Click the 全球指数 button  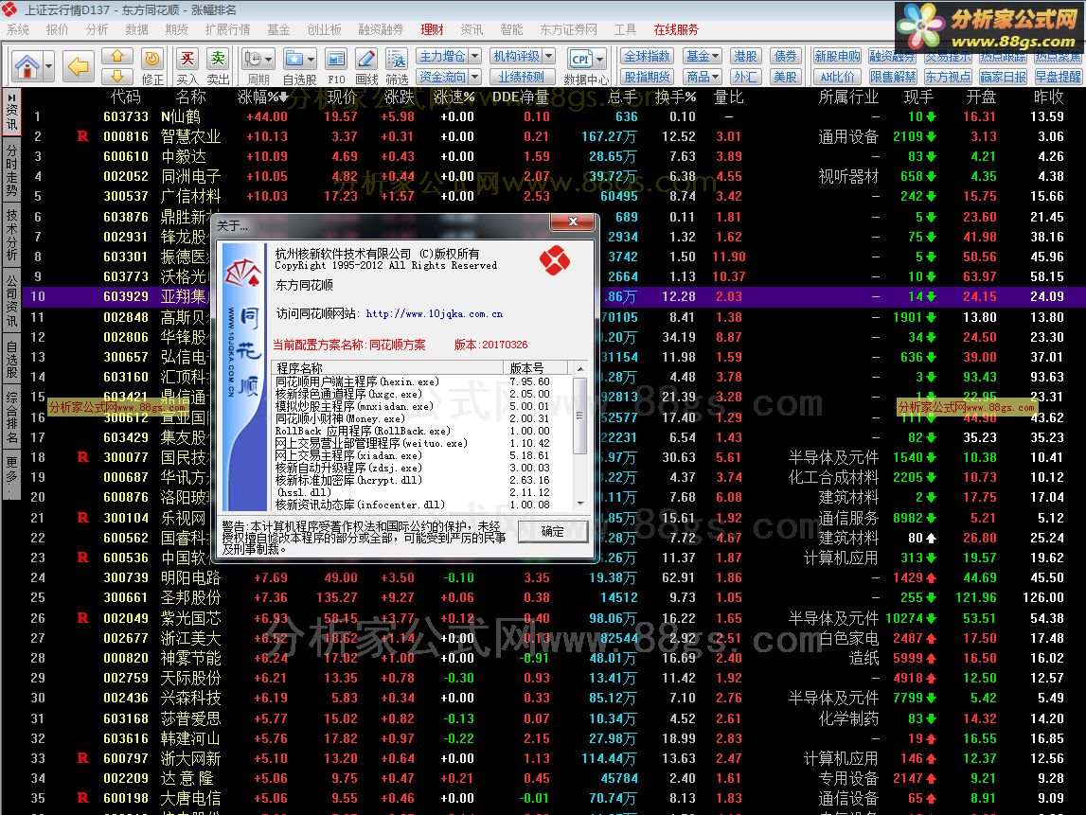[x=647, y=56]
